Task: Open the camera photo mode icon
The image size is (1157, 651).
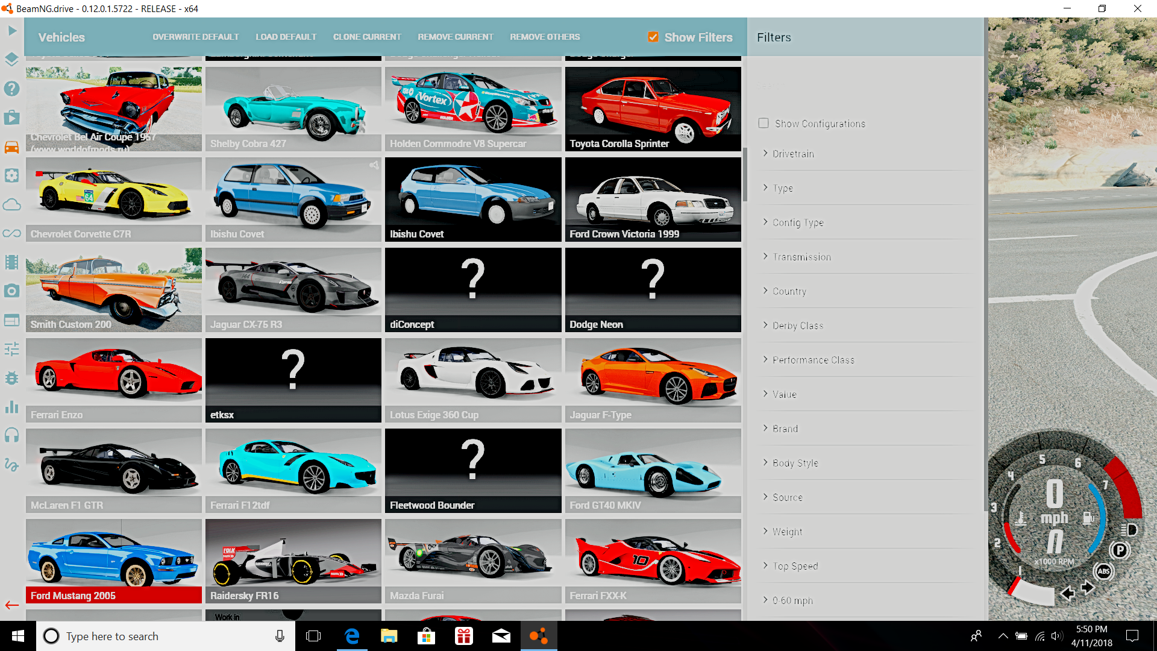Action: [12, 291]
